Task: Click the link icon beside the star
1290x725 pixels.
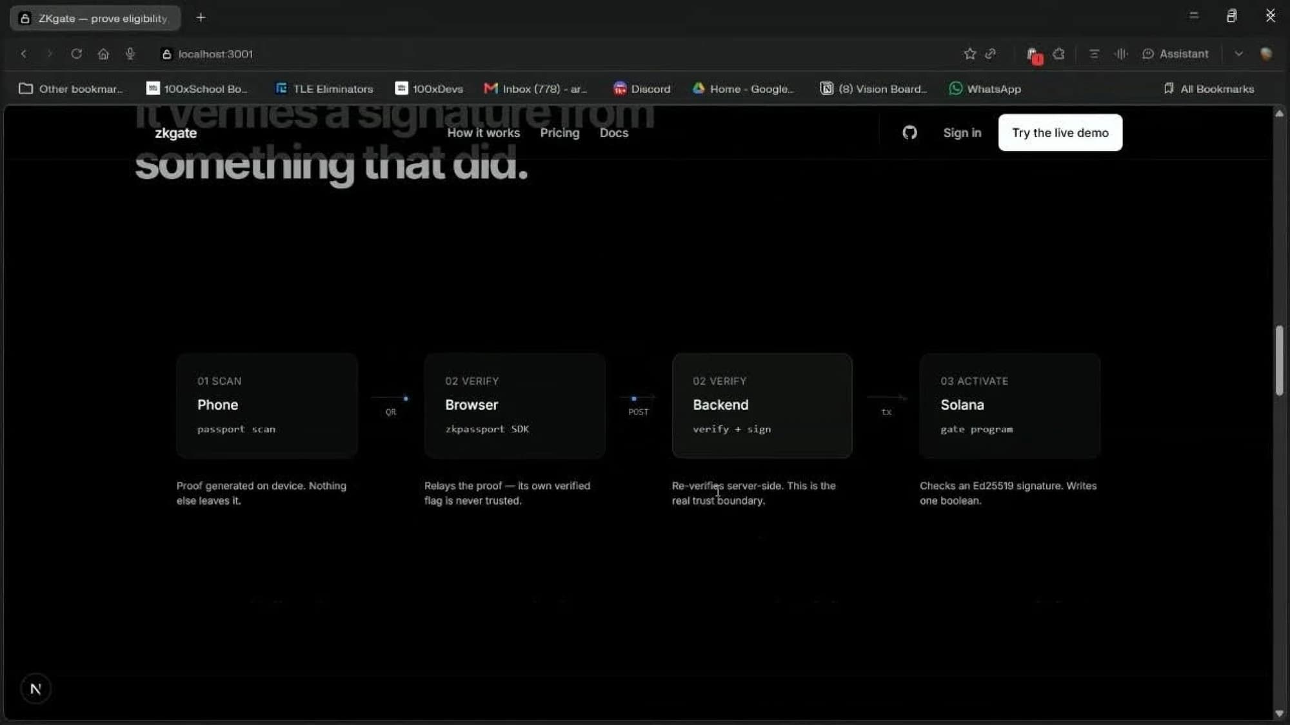Action: tap(990, 54)
